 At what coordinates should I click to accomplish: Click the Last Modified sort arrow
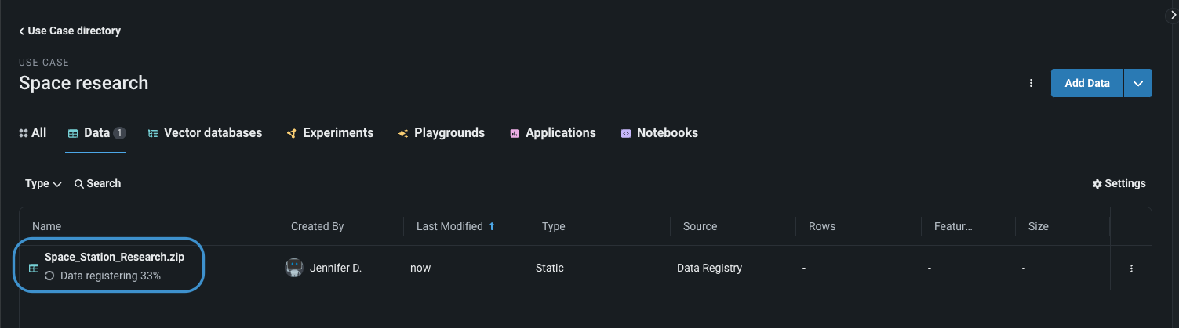pos(492,226)
